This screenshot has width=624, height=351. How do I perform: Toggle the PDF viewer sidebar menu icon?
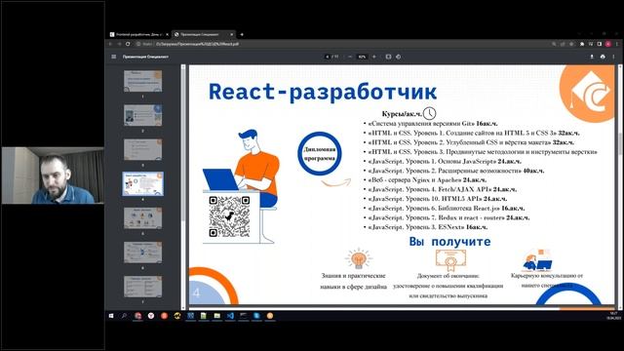point(114,57)
